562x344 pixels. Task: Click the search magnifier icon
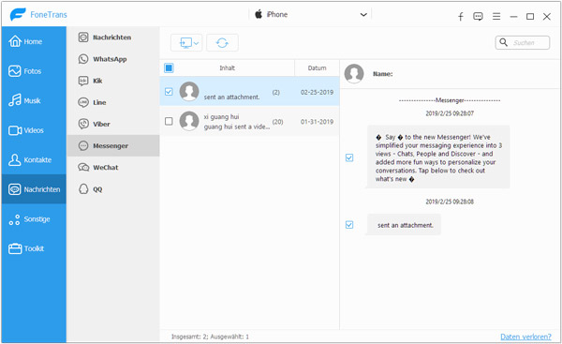click(504, 42)
